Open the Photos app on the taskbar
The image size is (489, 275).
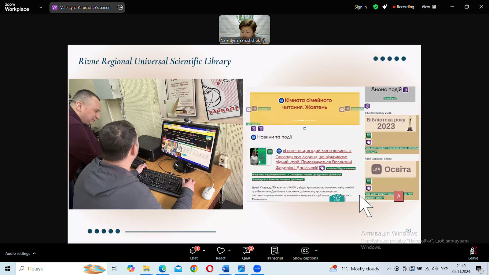(241, 269)
